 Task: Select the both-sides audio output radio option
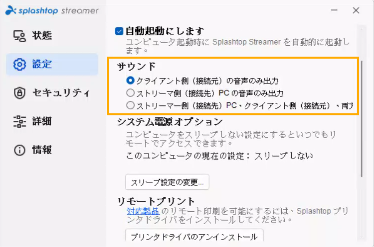pyautogui.click(x=131, y=105)
